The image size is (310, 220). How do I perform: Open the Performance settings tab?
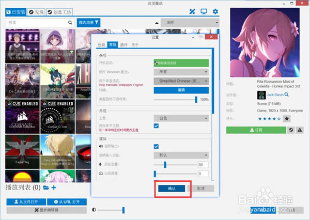pos(101,45)
